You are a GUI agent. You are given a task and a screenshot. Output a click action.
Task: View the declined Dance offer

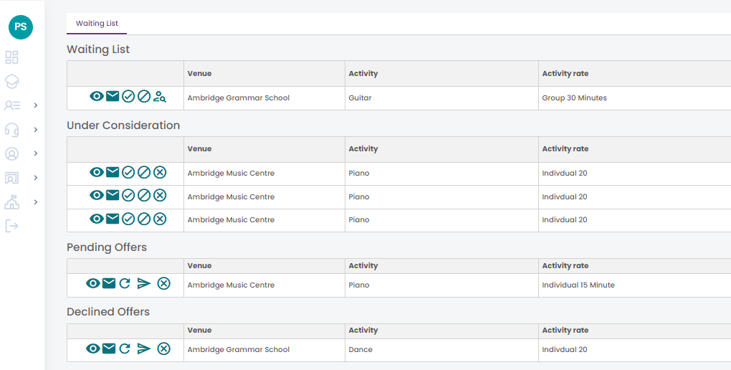[x=92, y=348]
